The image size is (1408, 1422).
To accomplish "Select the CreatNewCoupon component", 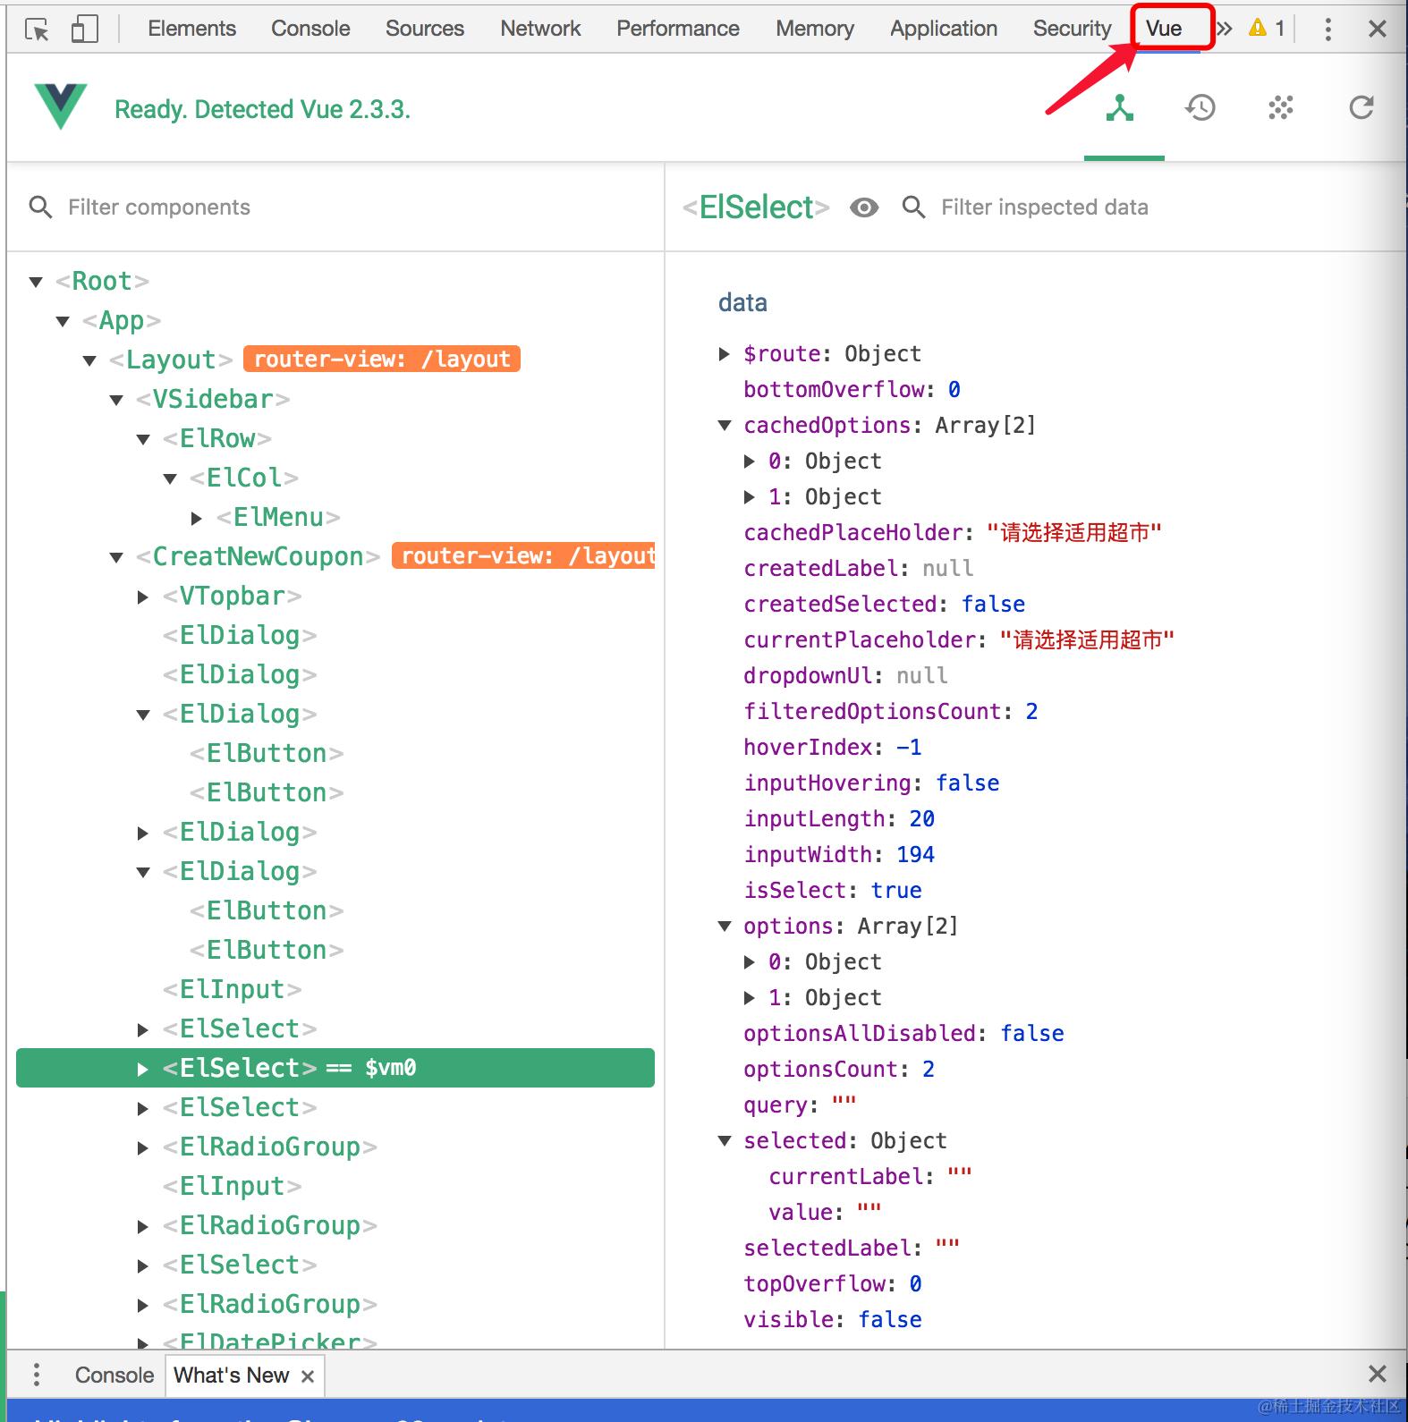I will point(258,556).
